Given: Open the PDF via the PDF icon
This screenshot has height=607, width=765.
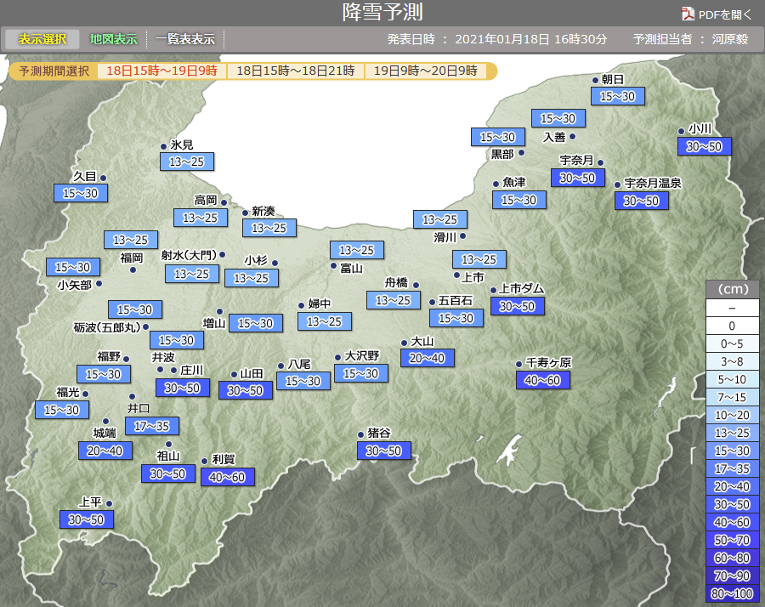Looking at the screenshot, I should [x=688, y=14].
